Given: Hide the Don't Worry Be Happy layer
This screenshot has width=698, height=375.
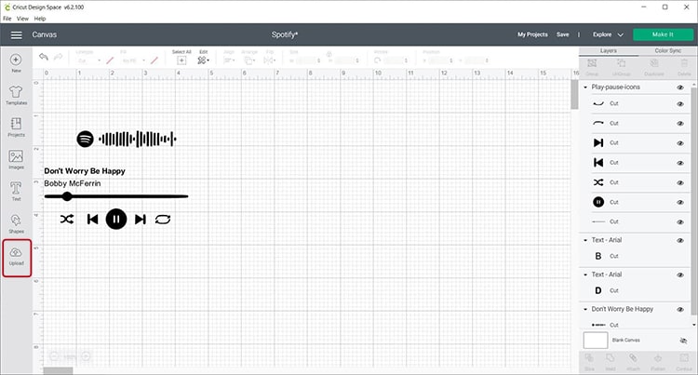Looking at the screenshot, I should (x=680, y=310).
